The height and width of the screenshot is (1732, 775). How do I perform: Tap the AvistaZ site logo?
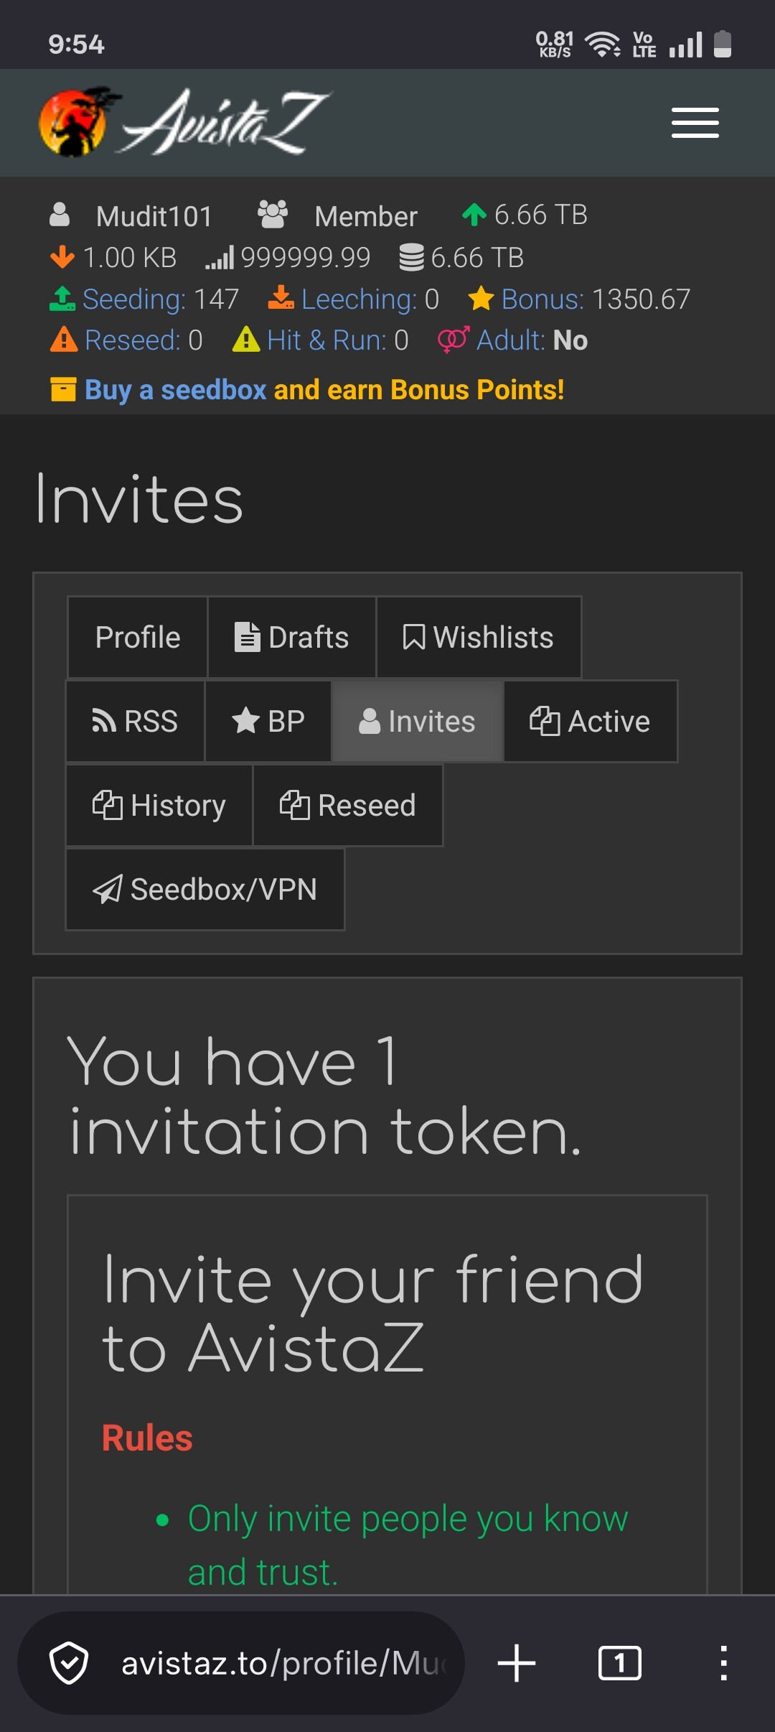pos(184,123)
